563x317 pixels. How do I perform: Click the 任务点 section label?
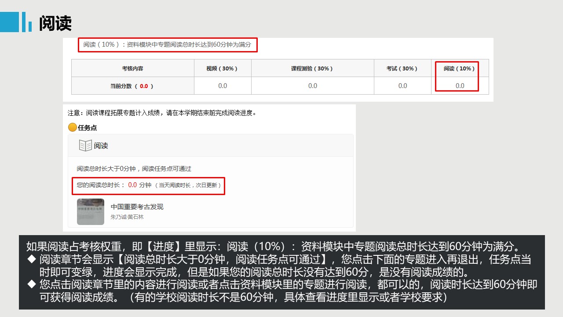pyautogui.click(x=87, y=128)
